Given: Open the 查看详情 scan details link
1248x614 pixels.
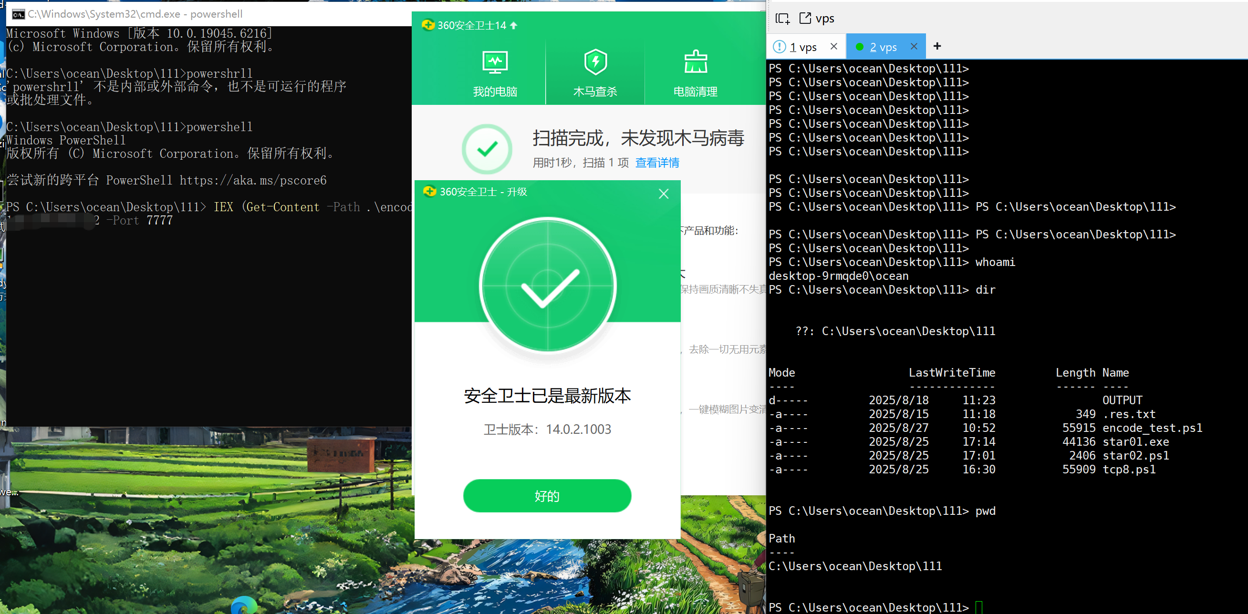Looking at the screenshot, I should point(657,163).
